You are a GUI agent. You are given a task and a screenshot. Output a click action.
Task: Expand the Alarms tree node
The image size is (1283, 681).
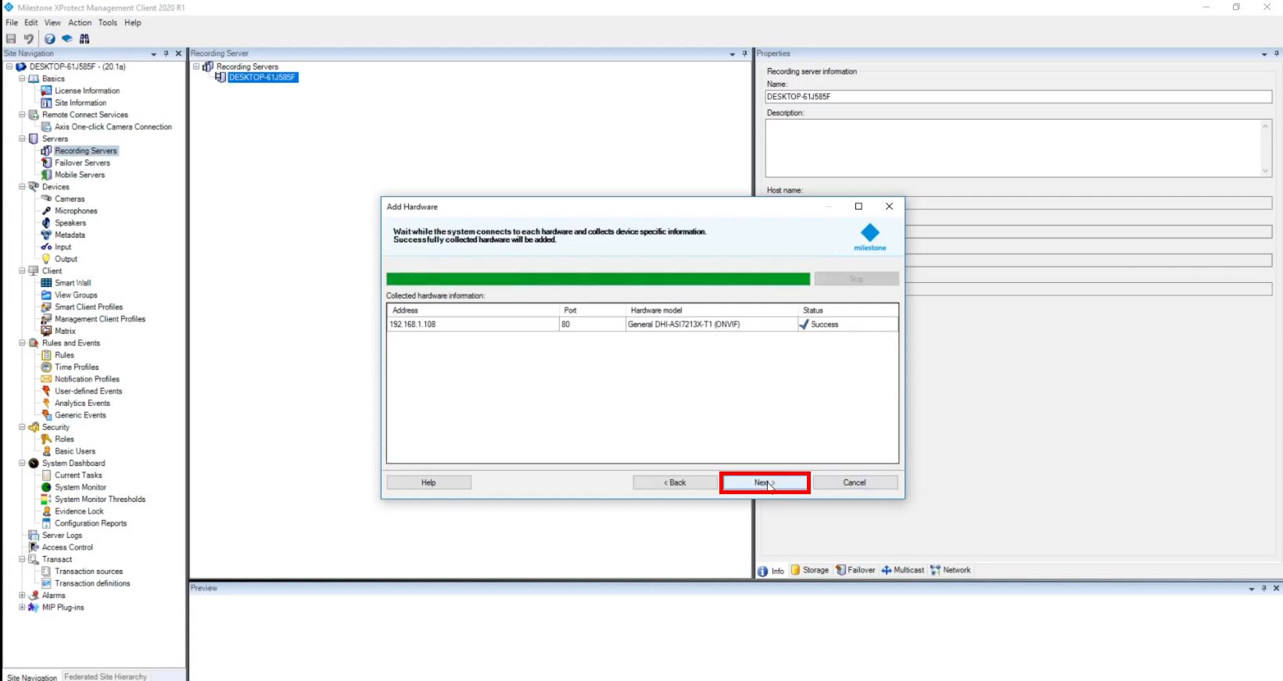pos(22,596)
